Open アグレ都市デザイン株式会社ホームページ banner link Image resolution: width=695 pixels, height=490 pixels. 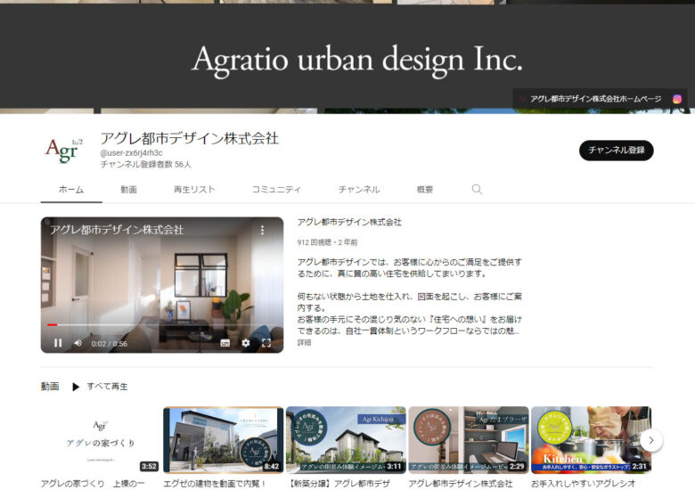click(x=595, y=99)
